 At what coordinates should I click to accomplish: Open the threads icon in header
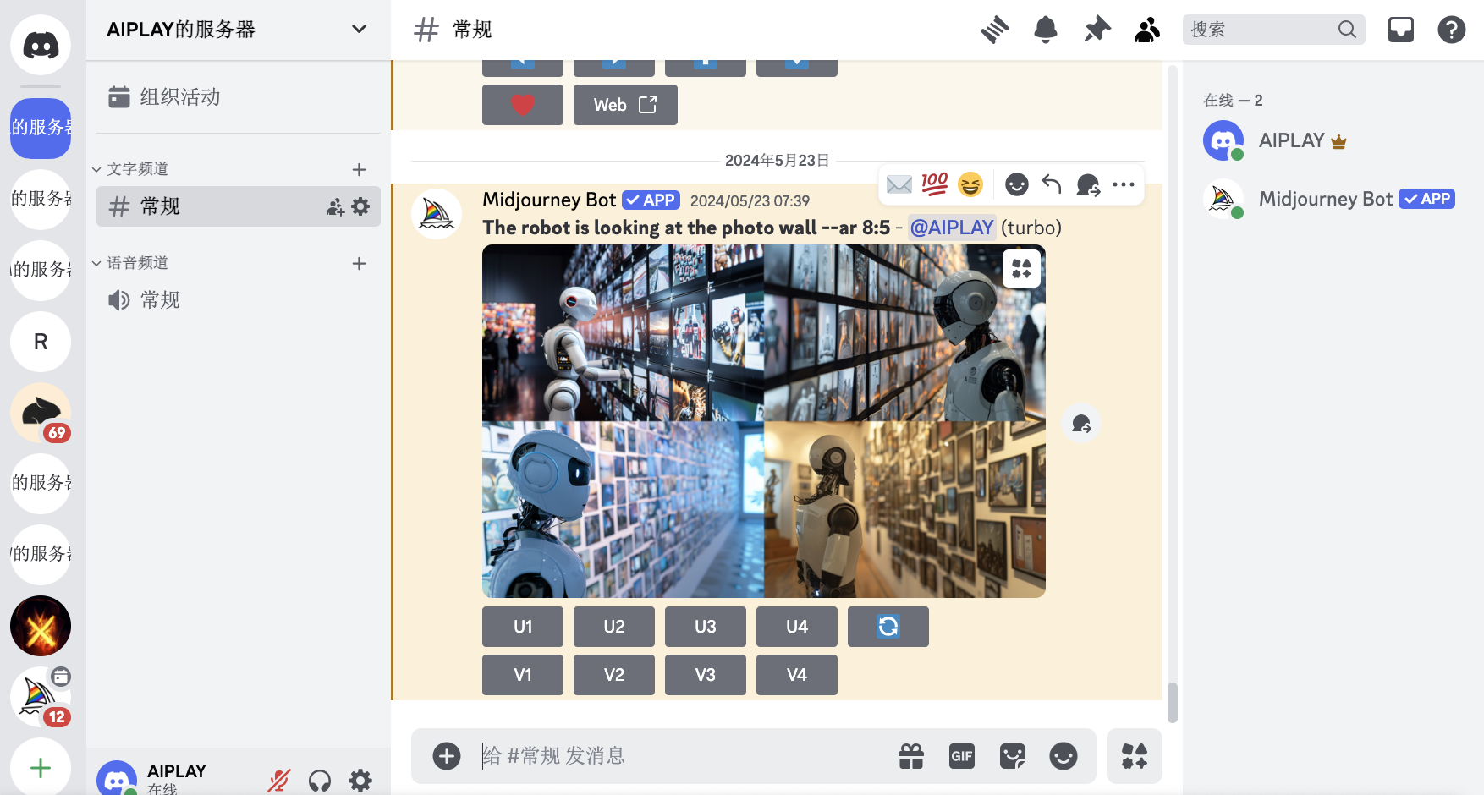click(995, 30)
